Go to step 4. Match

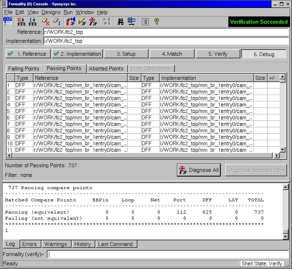[x=172, y=54]
